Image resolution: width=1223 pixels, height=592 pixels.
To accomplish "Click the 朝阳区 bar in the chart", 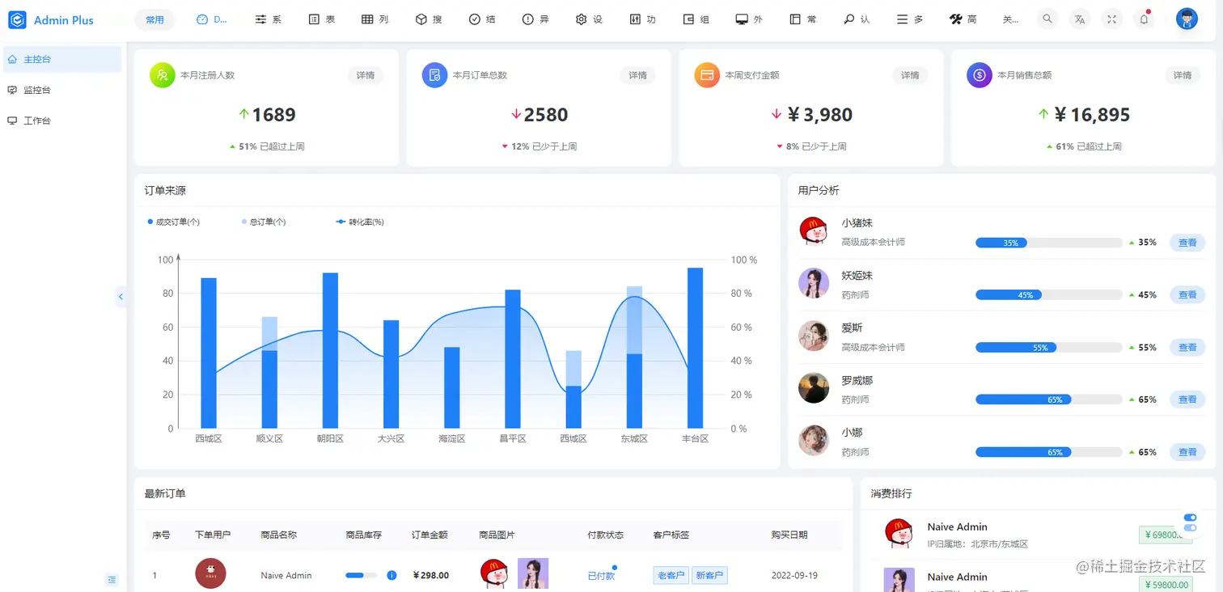I will (x=330, y=350).
